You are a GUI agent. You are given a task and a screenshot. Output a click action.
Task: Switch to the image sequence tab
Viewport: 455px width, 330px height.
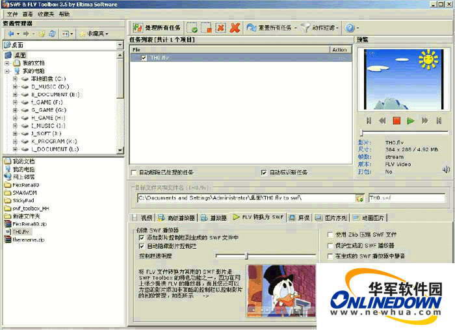[331, 218]
